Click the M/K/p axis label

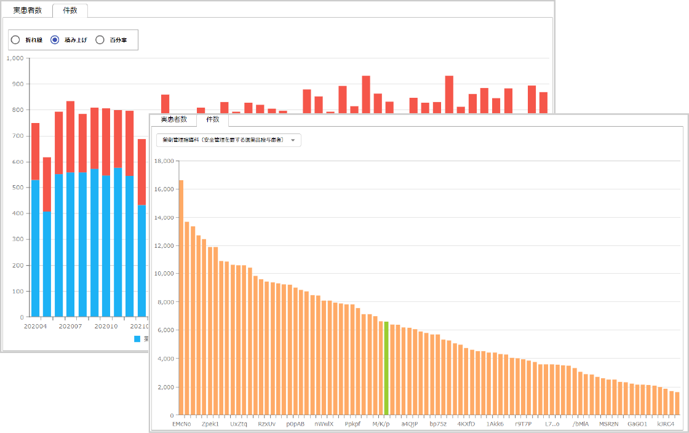pos(381,424)
